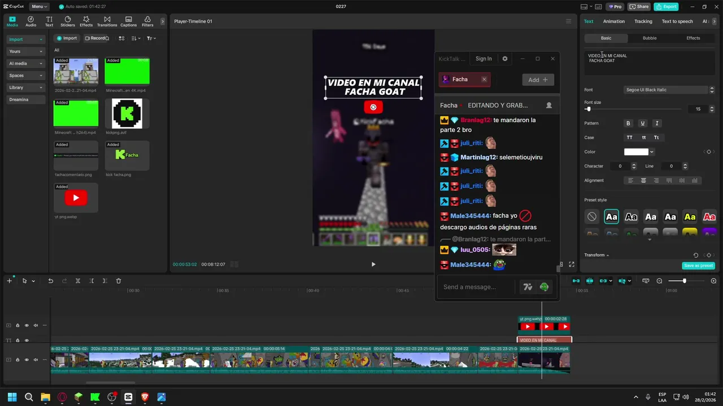
Task: Click Sign In in KickTalk
Action: pyautogui.click(x=484, y=59)
